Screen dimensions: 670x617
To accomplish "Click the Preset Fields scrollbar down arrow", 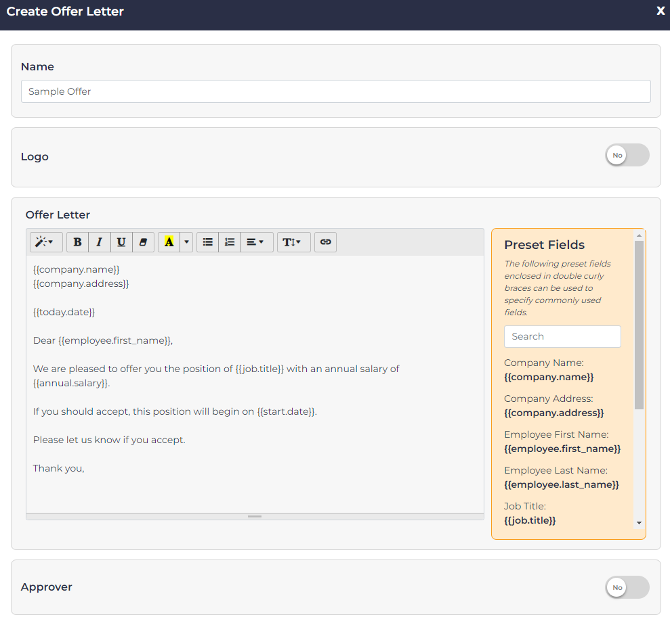I will [639, 523].
